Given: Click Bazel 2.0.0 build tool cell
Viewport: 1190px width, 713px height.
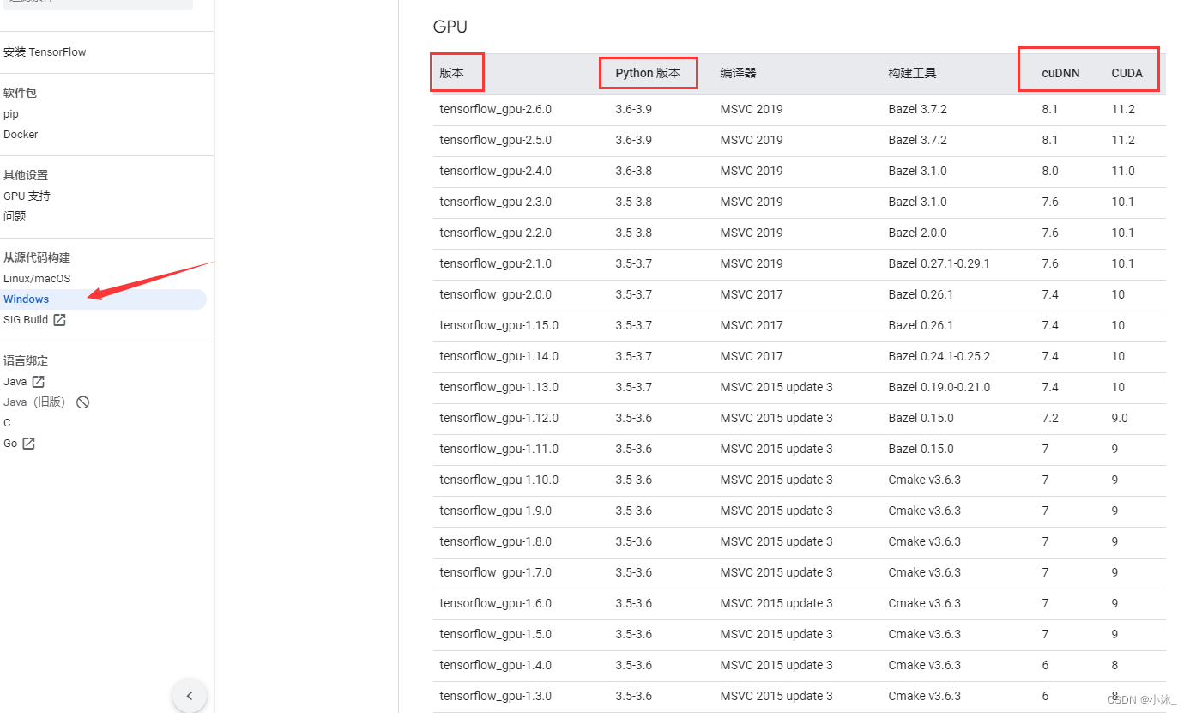Looking at the screenshot, I should (918, 233).
